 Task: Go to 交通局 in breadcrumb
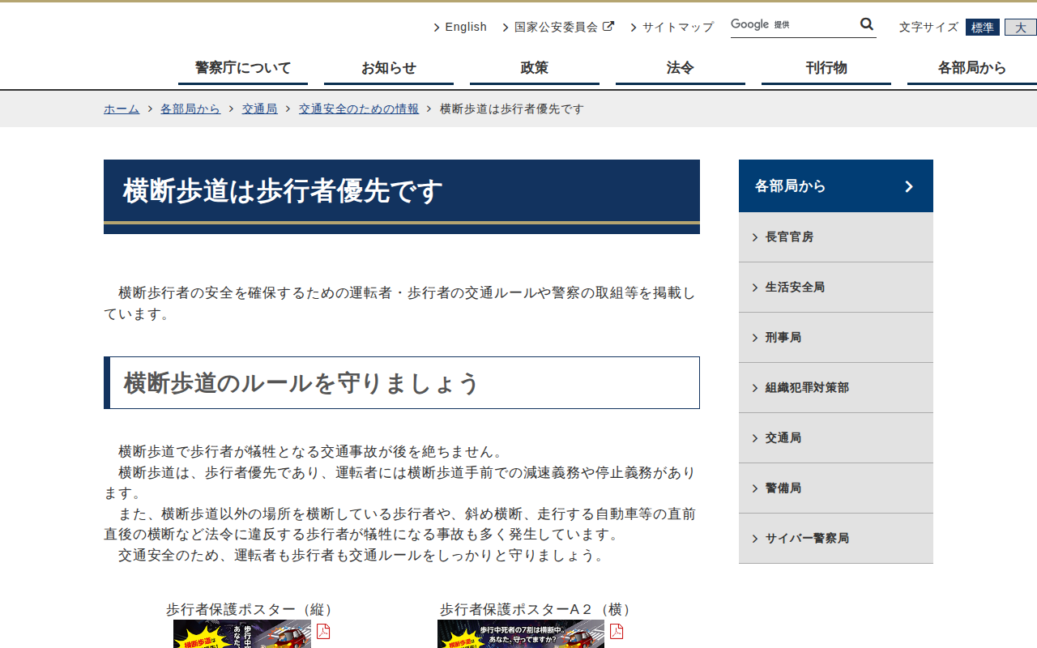coord(259,109)
